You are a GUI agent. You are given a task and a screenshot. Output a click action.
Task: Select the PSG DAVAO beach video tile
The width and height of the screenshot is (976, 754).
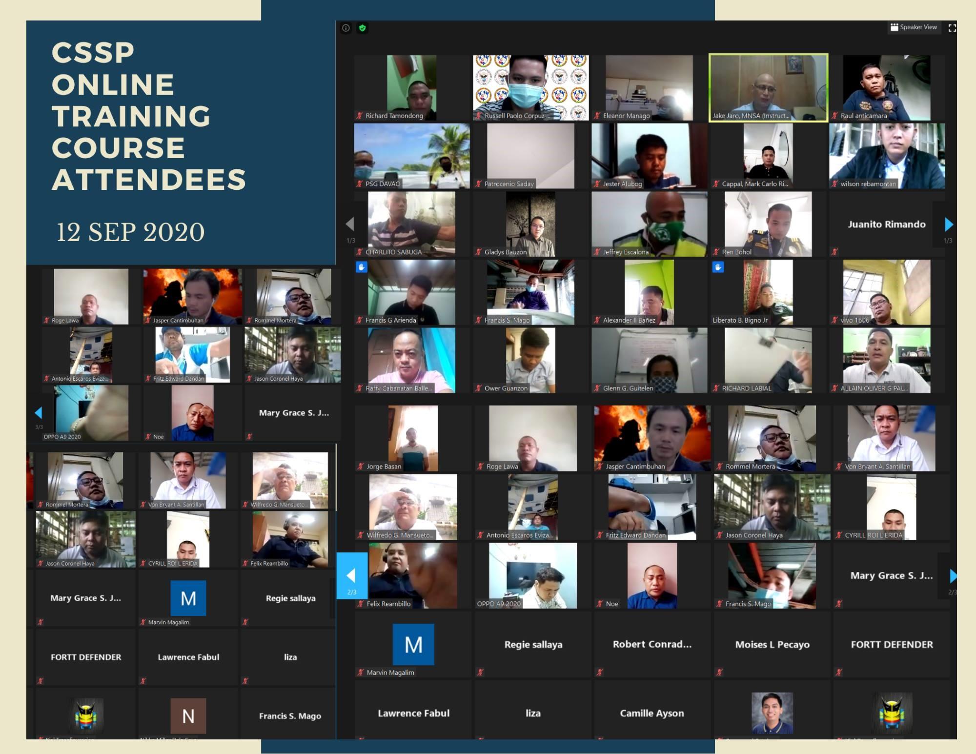pyautogui.click(x=411, y=156)
